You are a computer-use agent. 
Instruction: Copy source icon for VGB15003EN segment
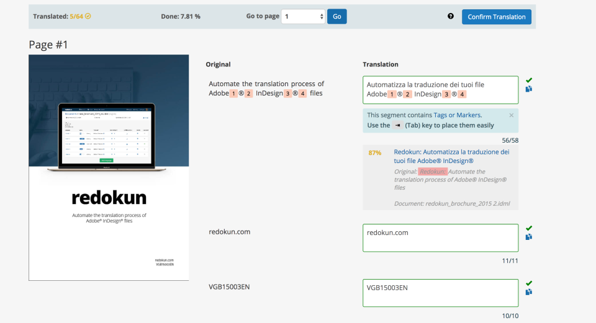point(529,292)
